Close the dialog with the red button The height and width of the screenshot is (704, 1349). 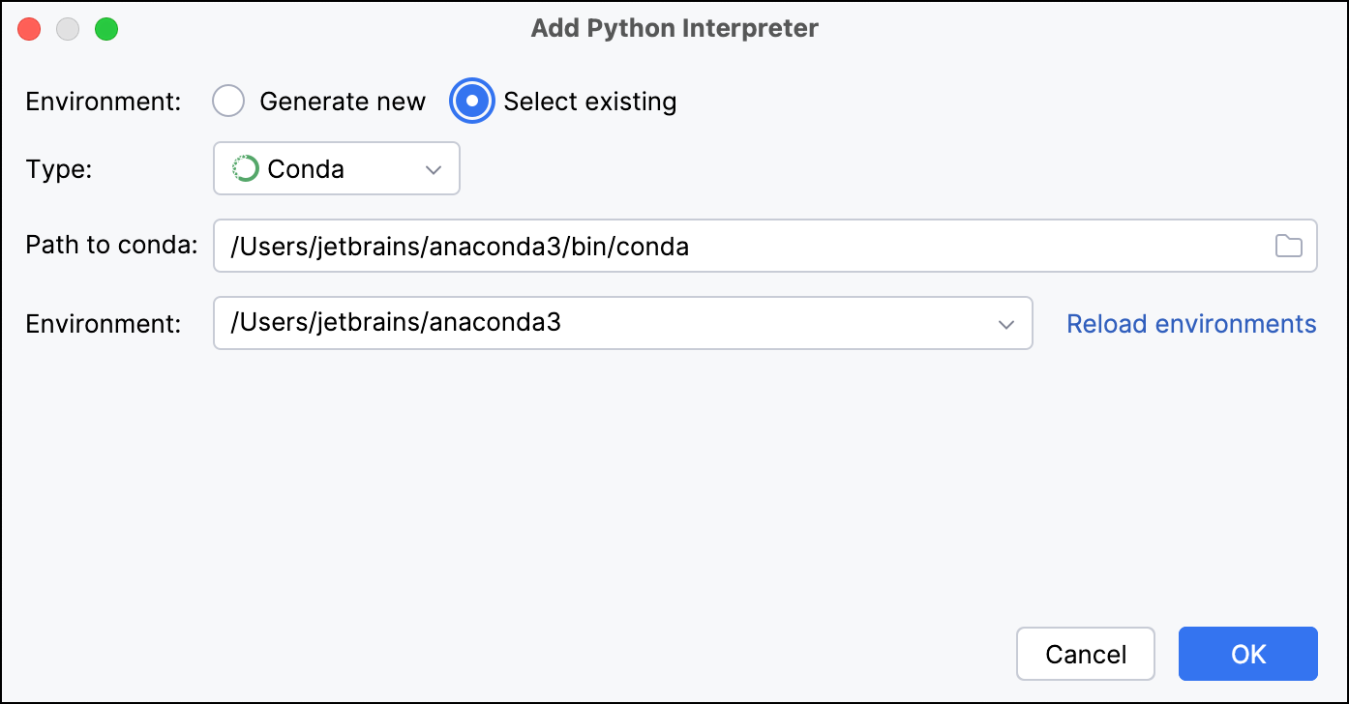point(29,29)
